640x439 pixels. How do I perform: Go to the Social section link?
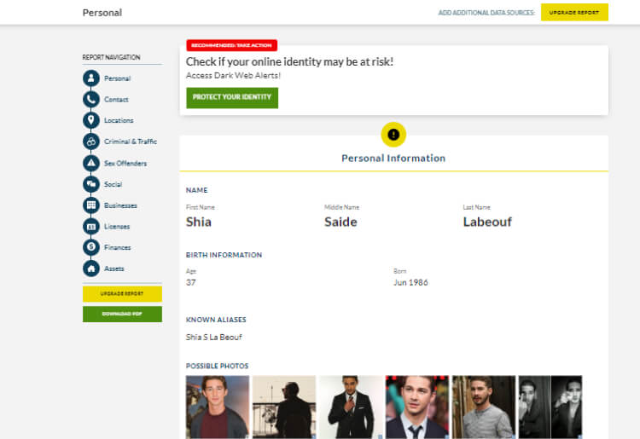[113, 185]
